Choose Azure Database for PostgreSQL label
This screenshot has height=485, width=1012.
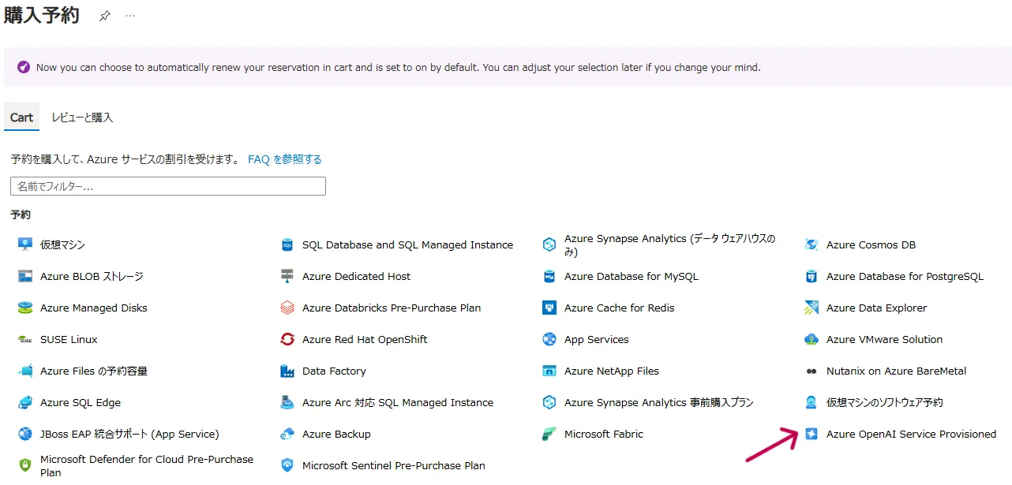[905, 276]
